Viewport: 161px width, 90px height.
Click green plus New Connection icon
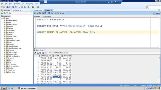coord(2,13)
